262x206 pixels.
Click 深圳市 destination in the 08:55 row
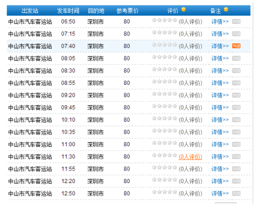pyautogui.click(x=95, y=83)
